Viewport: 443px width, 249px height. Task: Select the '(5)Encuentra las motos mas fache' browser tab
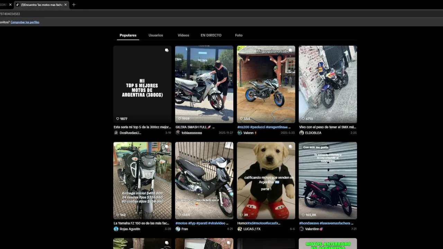(x=42, y=5)
